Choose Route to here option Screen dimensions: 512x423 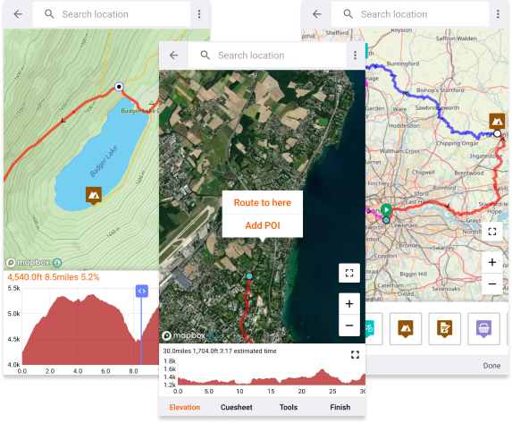(262, 203)
